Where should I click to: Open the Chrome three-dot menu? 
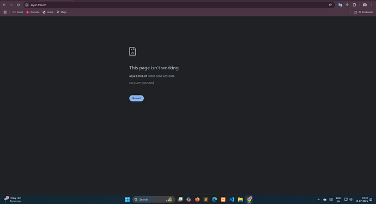pos(372,5)
